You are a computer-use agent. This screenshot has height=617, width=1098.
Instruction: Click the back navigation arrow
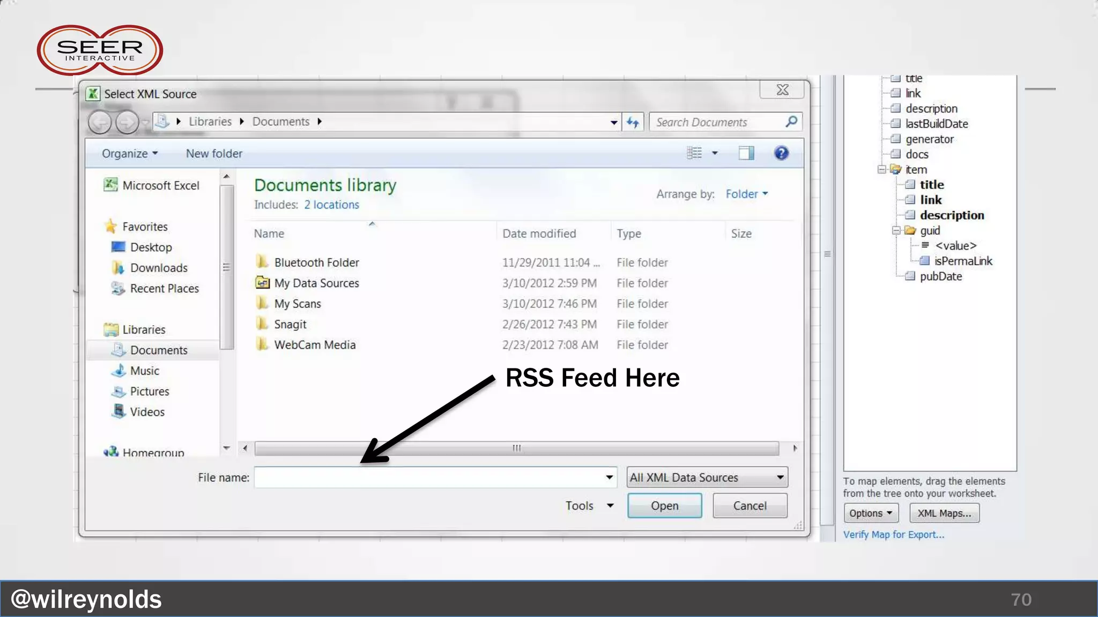pos(100,123)
